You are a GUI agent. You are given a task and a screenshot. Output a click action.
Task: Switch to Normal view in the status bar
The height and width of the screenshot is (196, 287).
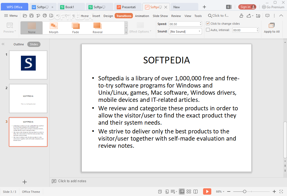click(182, 191)
